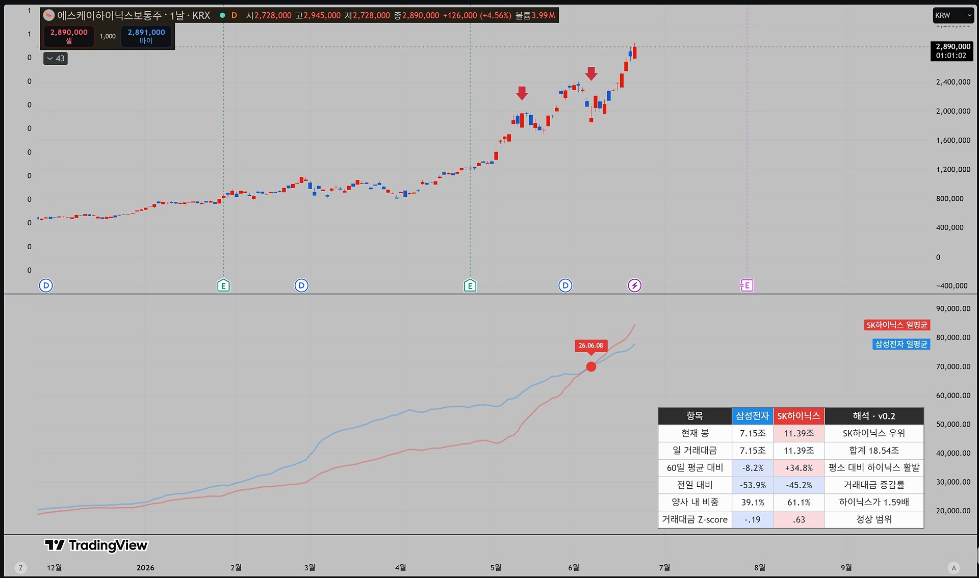Open the 에스케이하이닉스보통주 symbol title
This screenshot has width=979, height=578.
134,15
